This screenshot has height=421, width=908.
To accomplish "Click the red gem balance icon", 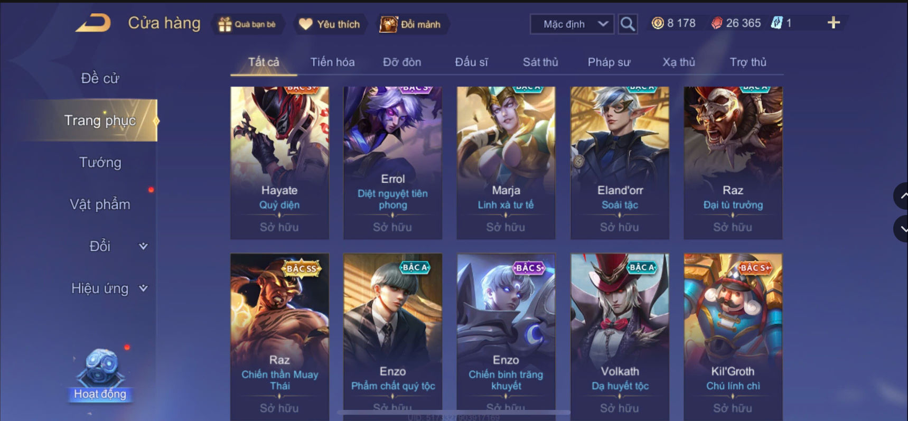I will click(x=716, y=23).
